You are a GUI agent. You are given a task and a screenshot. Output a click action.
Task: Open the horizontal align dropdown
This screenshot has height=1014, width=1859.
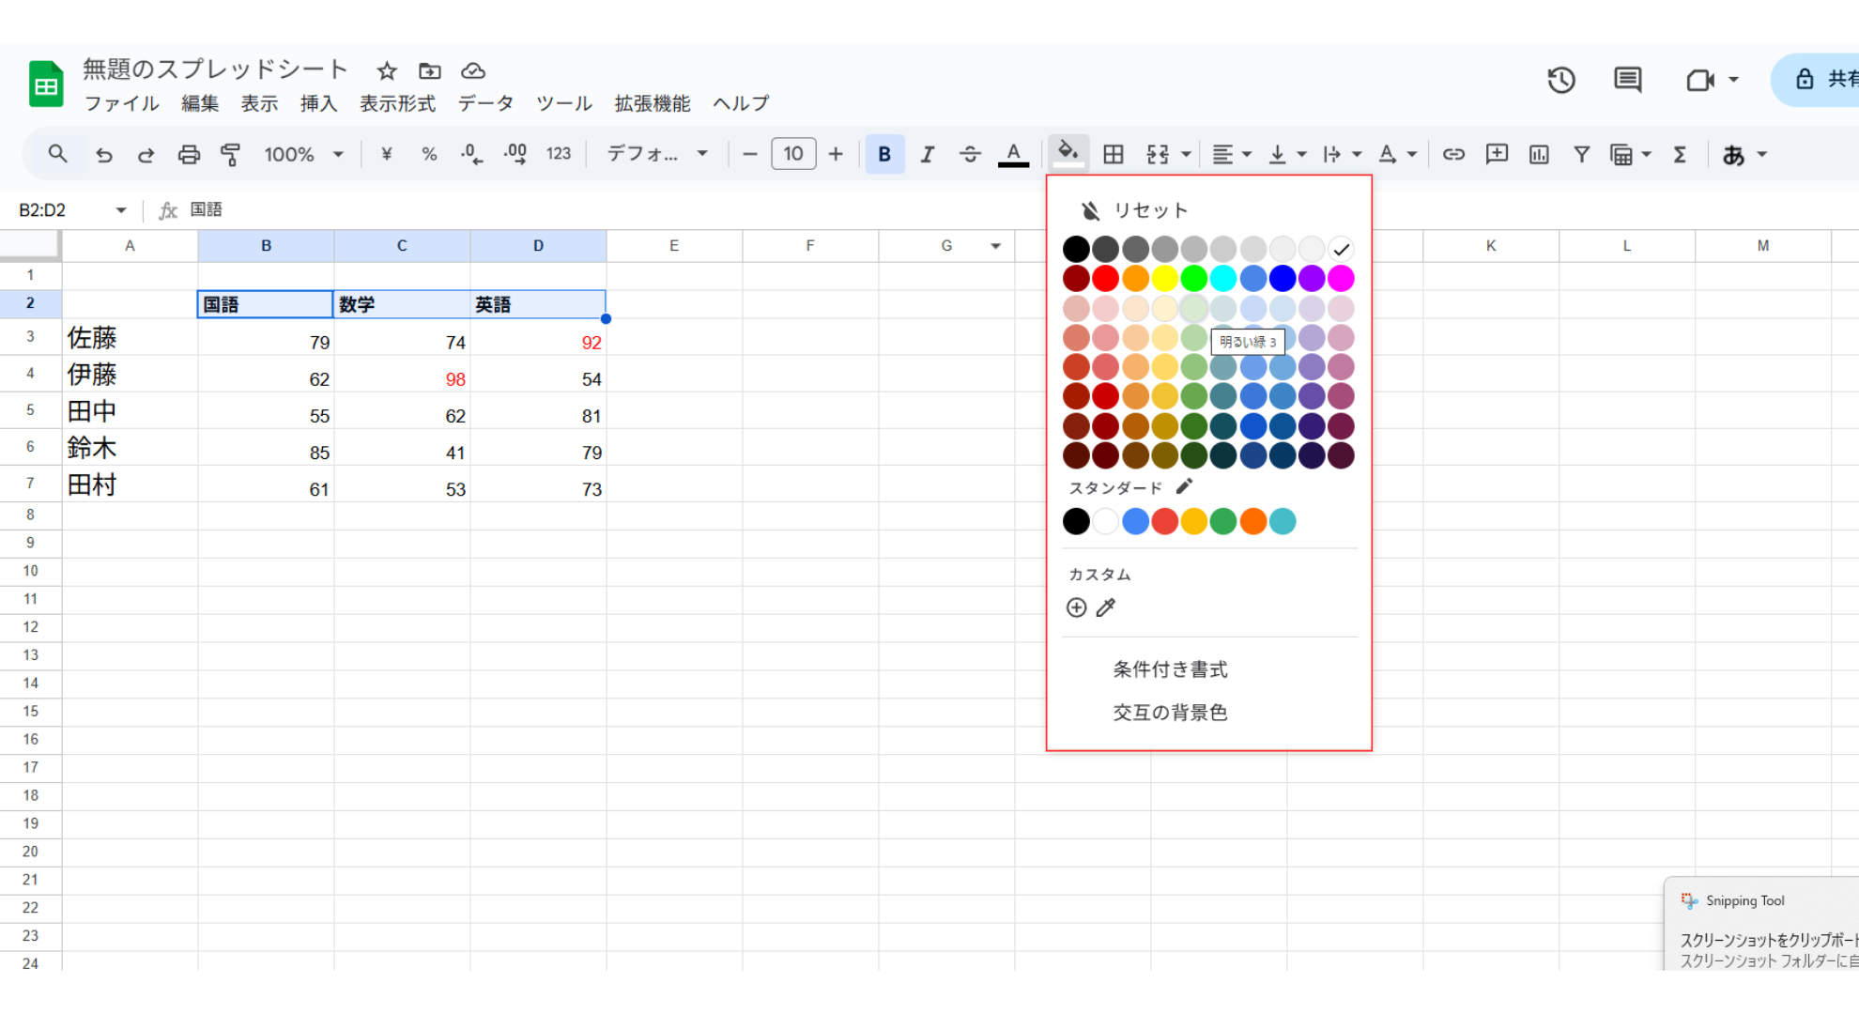1232,155
